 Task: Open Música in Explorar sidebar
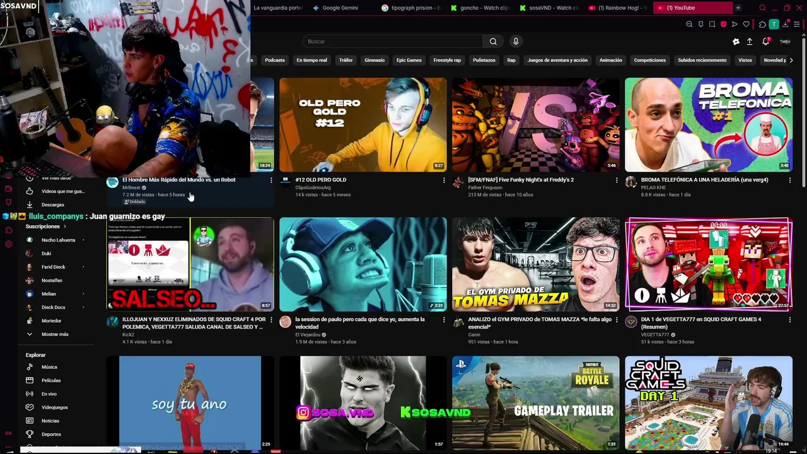tap(49, 367)
